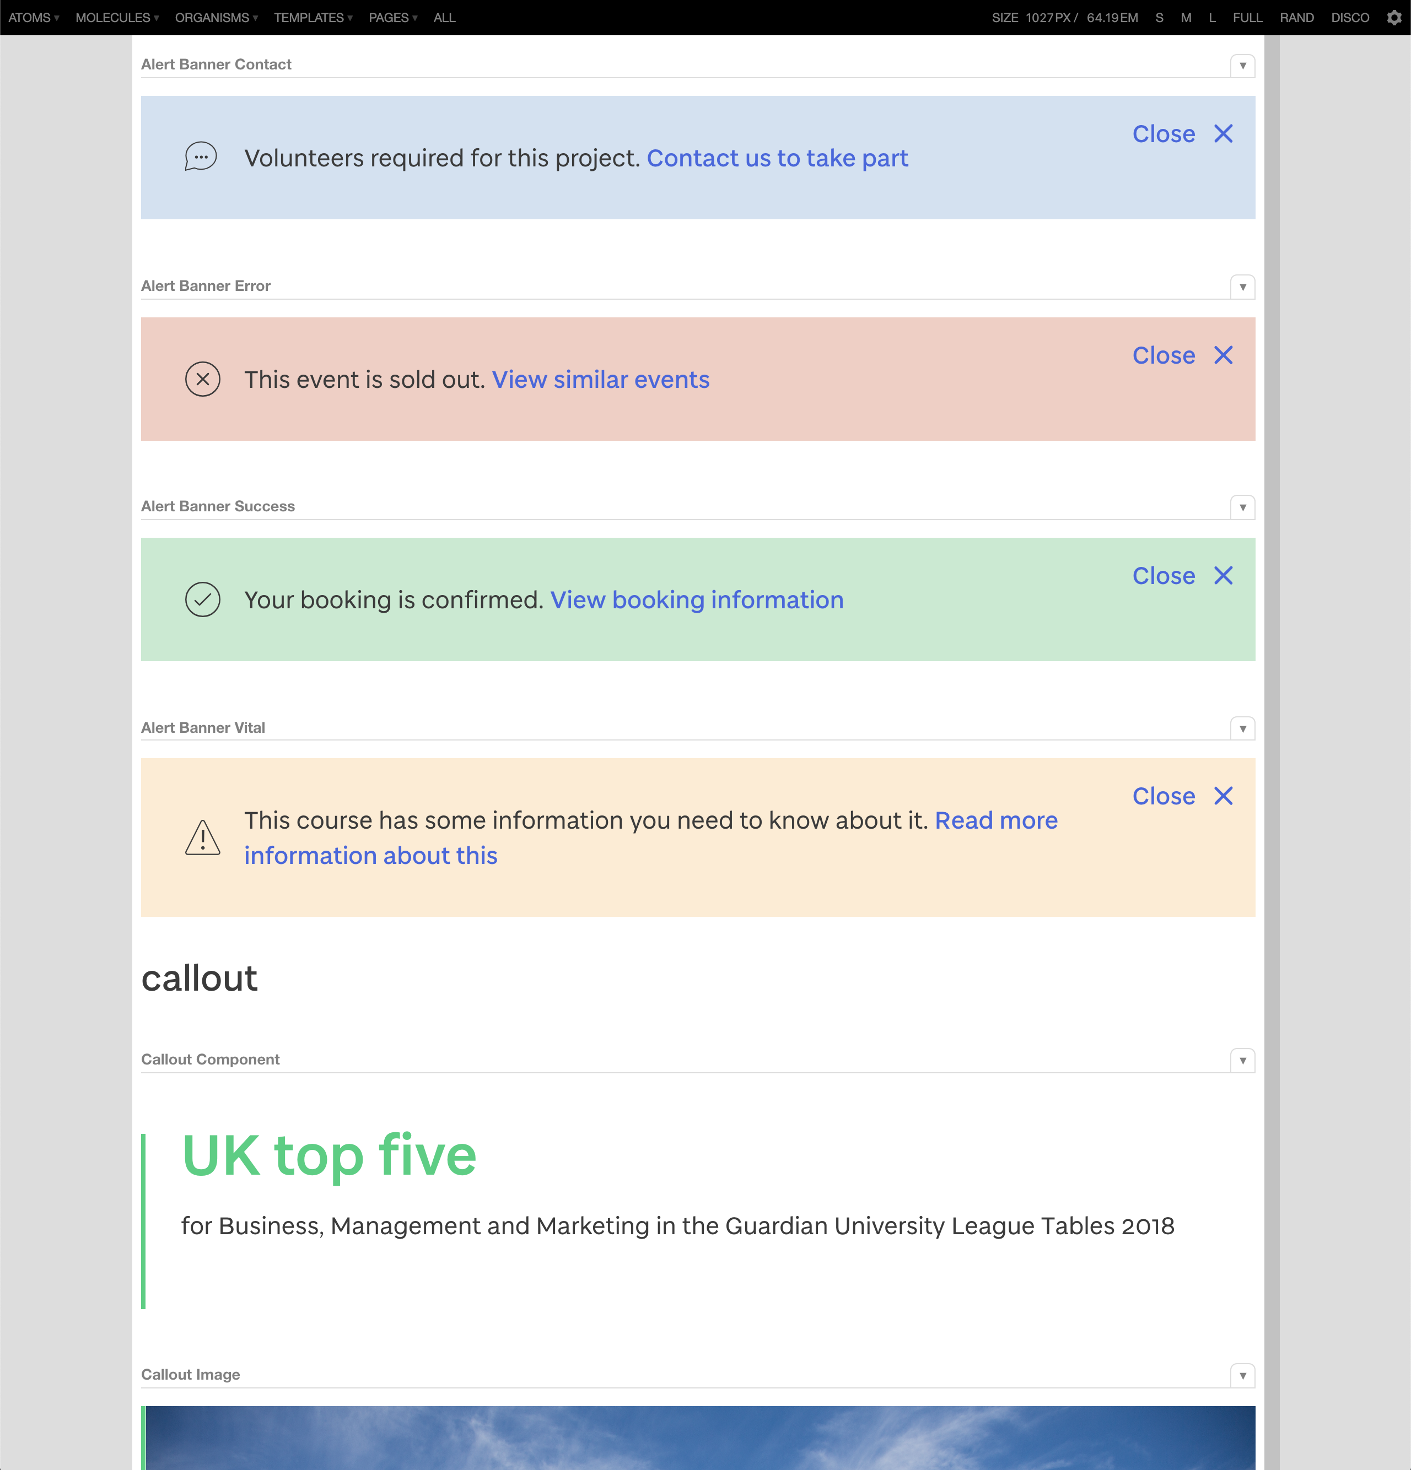Open View similar events link
The image size is (1411, 1470).
click(x=600, y=380)
